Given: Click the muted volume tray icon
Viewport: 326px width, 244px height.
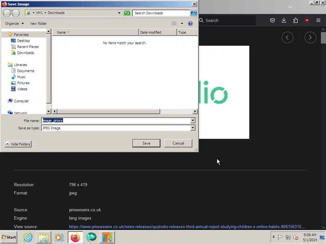Looking at the screenshot, I should click(x=295, y=237).
